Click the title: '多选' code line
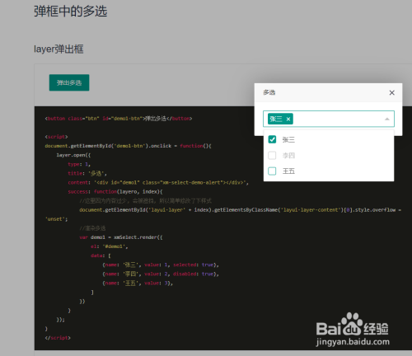This screenshot has height=356, width=412. click(x=87, y=173)
